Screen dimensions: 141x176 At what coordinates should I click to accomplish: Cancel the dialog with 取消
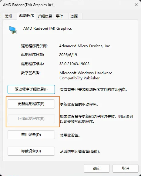tap(126, 168)
